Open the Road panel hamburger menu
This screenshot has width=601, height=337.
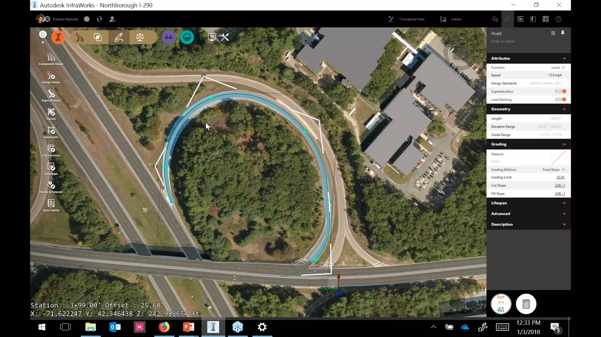click(553, 33)
